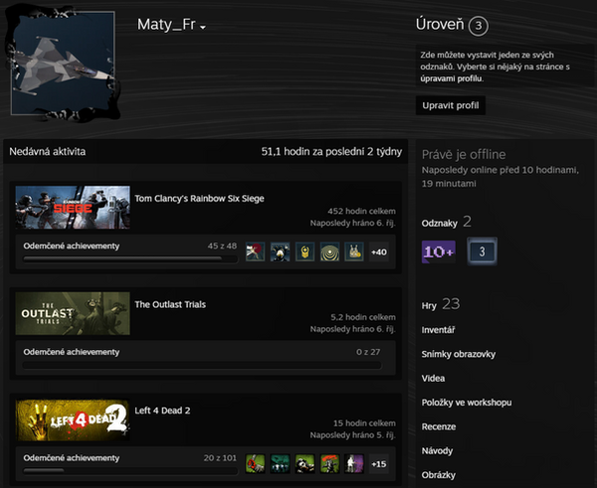The height and width of the screenshot is (488, 597).
Task: Click the Outlast Trials achievement progress bar
Action: (x=202, y=365)
